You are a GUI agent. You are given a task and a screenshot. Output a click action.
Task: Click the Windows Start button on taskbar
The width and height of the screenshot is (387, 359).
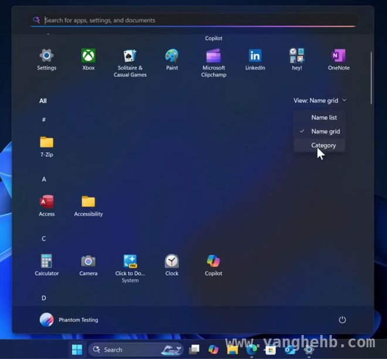pos(77,350)
